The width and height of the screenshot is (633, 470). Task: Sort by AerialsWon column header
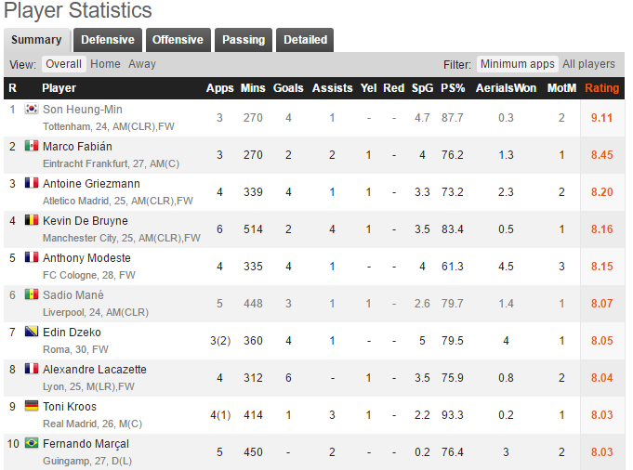click(506, 88)
